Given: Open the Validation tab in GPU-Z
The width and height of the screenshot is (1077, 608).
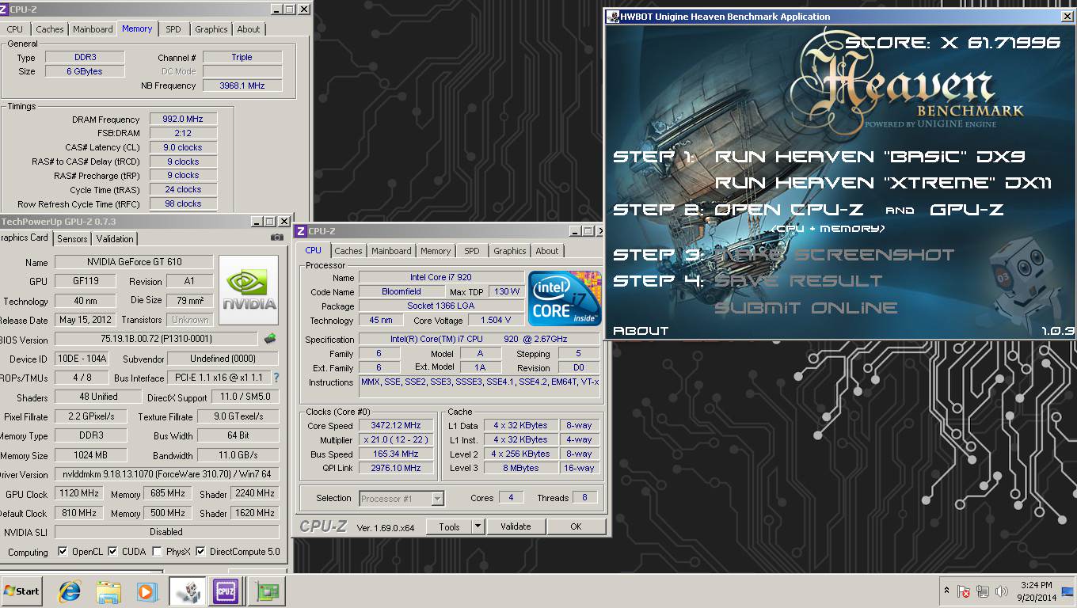Looking at the screenshot, I should click(115, 239).
